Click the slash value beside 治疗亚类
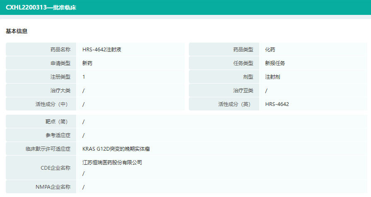The image size is (371, 197). point(266,91)
